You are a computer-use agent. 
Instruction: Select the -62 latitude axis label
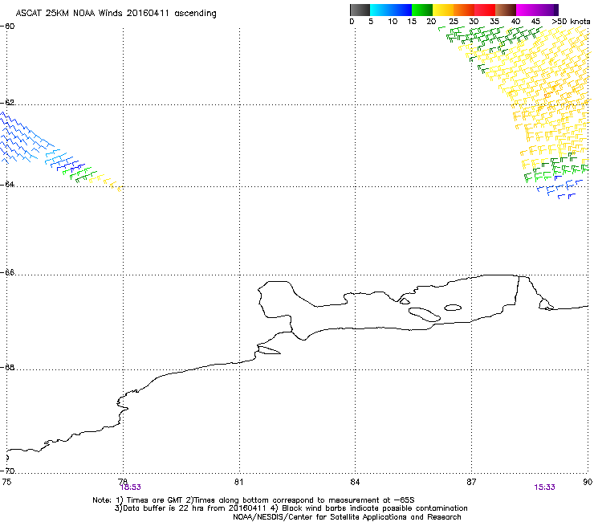click(x=8, y=103)
